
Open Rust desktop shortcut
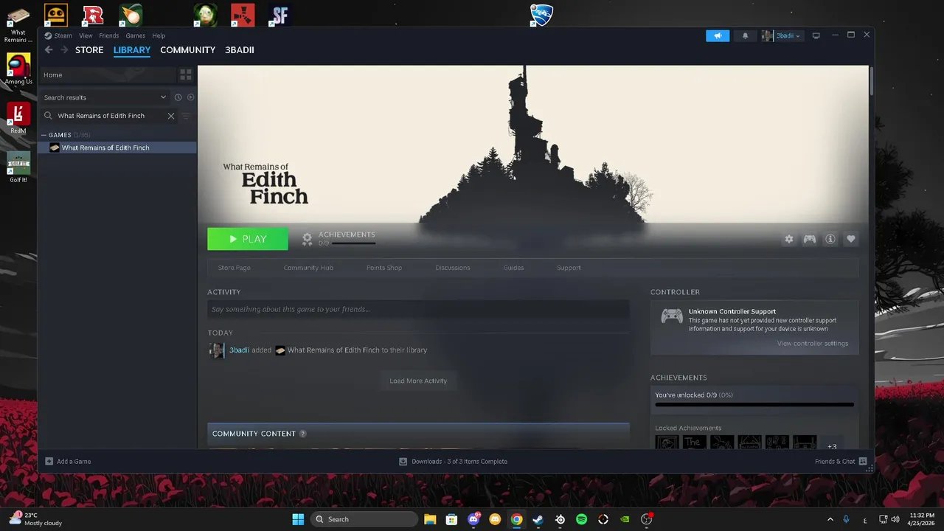(243, 15)
